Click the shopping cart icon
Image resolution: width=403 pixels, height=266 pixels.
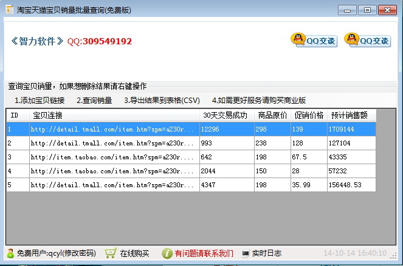coord(111,253)
